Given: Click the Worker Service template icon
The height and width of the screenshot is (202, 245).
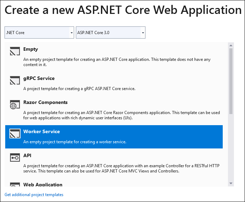Looking at the screenshot, I should [15, 134].
